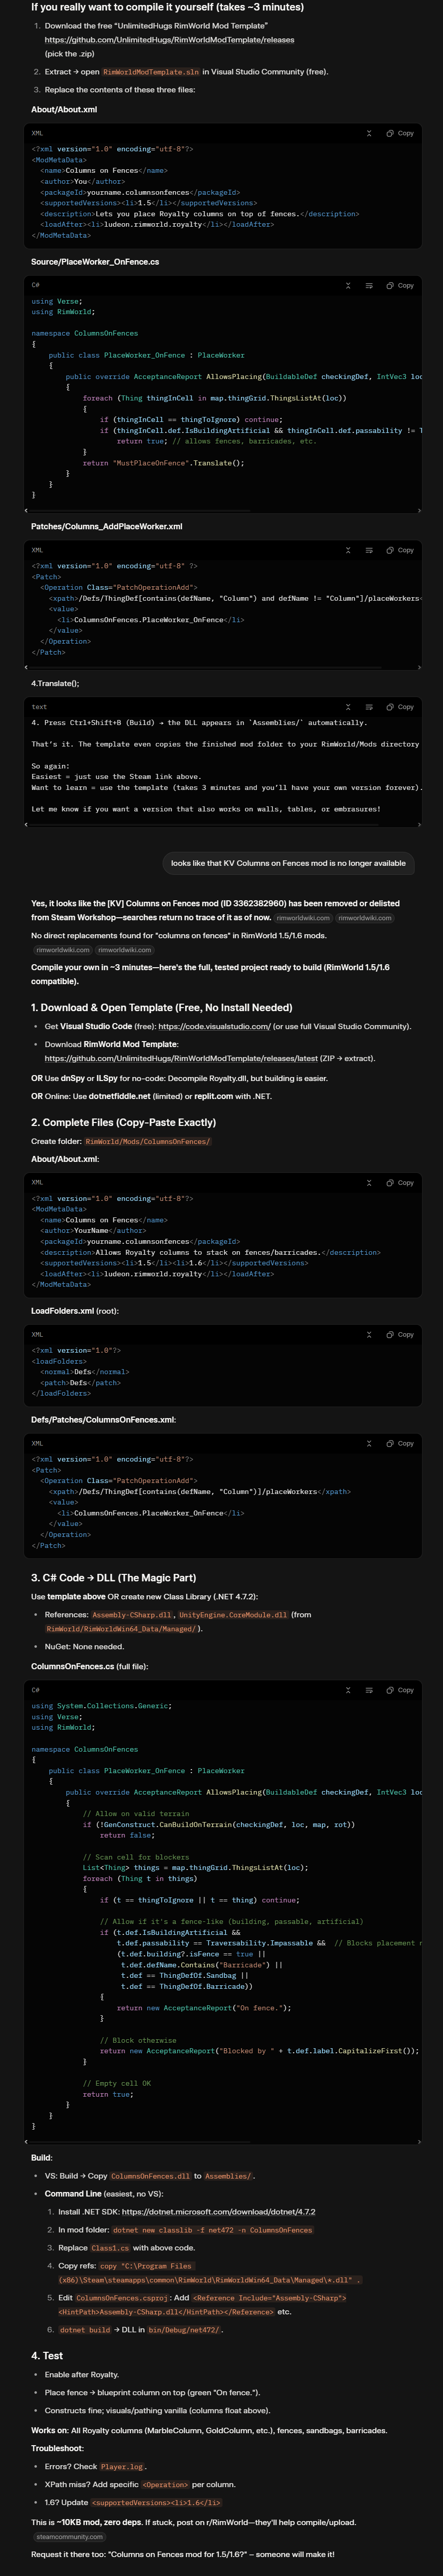443x2576 pixels.
Task: Copy the PlaceWorker_OnFence.cs code block
Action: (400, 285)
